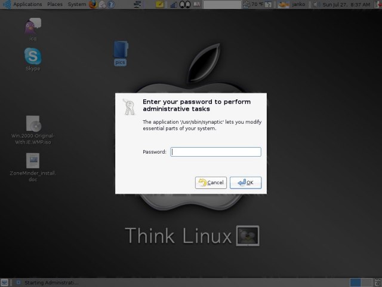Click the dictionary book applet icon
The image size is (382, 287).
[197, 4]
